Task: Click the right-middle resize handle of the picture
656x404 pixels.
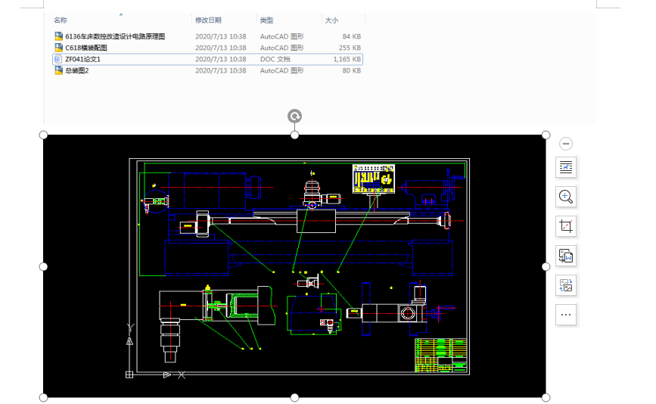Action: click(x=546, y=266)
